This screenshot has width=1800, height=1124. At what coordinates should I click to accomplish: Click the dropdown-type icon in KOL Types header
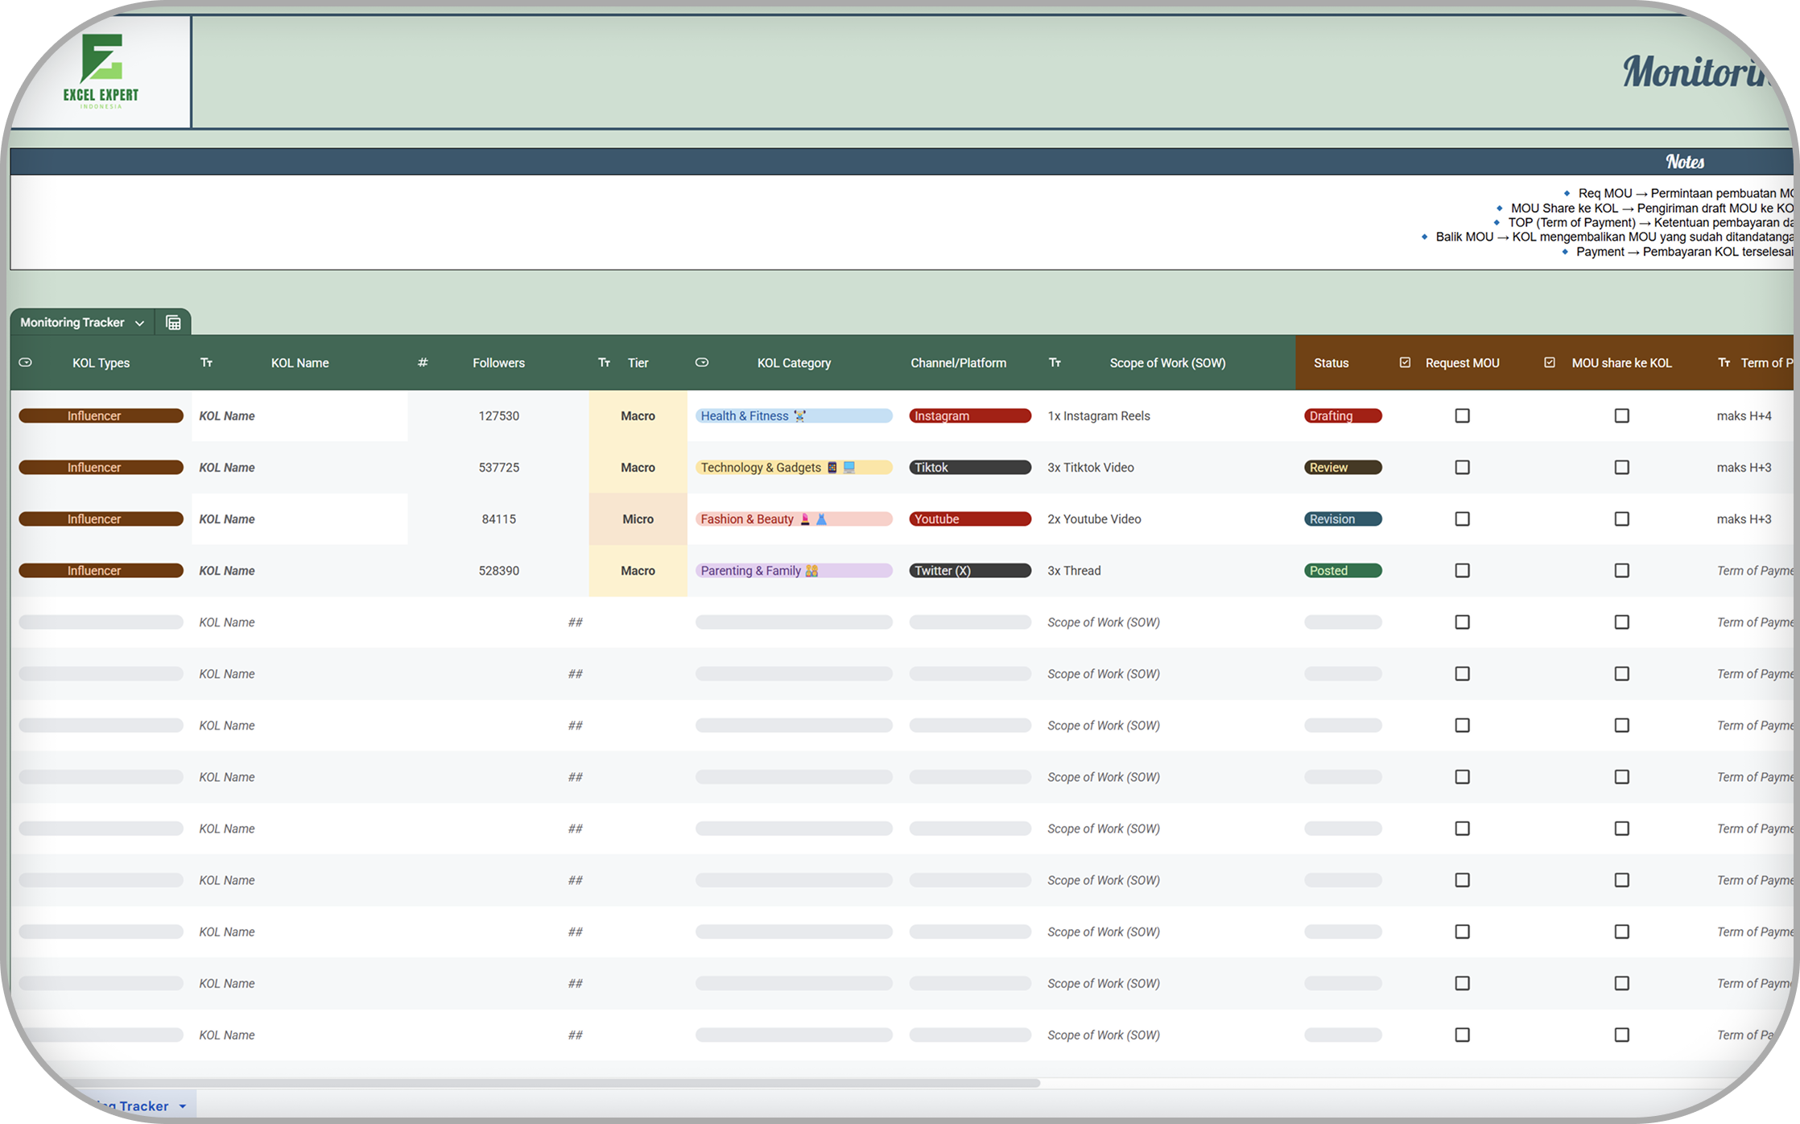[x=26, y=362]
